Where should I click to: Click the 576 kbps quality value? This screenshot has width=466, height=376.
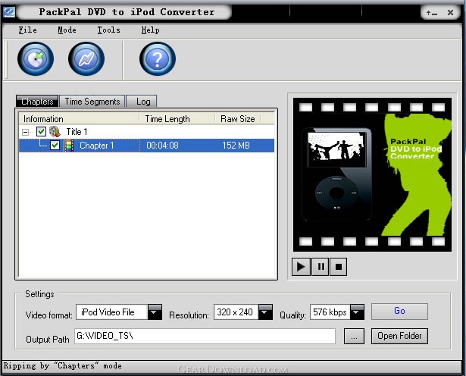coord(330,312)
